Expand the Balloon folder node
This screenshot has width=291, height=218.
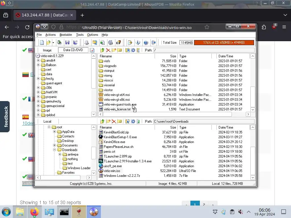click(x=38, y=65)
